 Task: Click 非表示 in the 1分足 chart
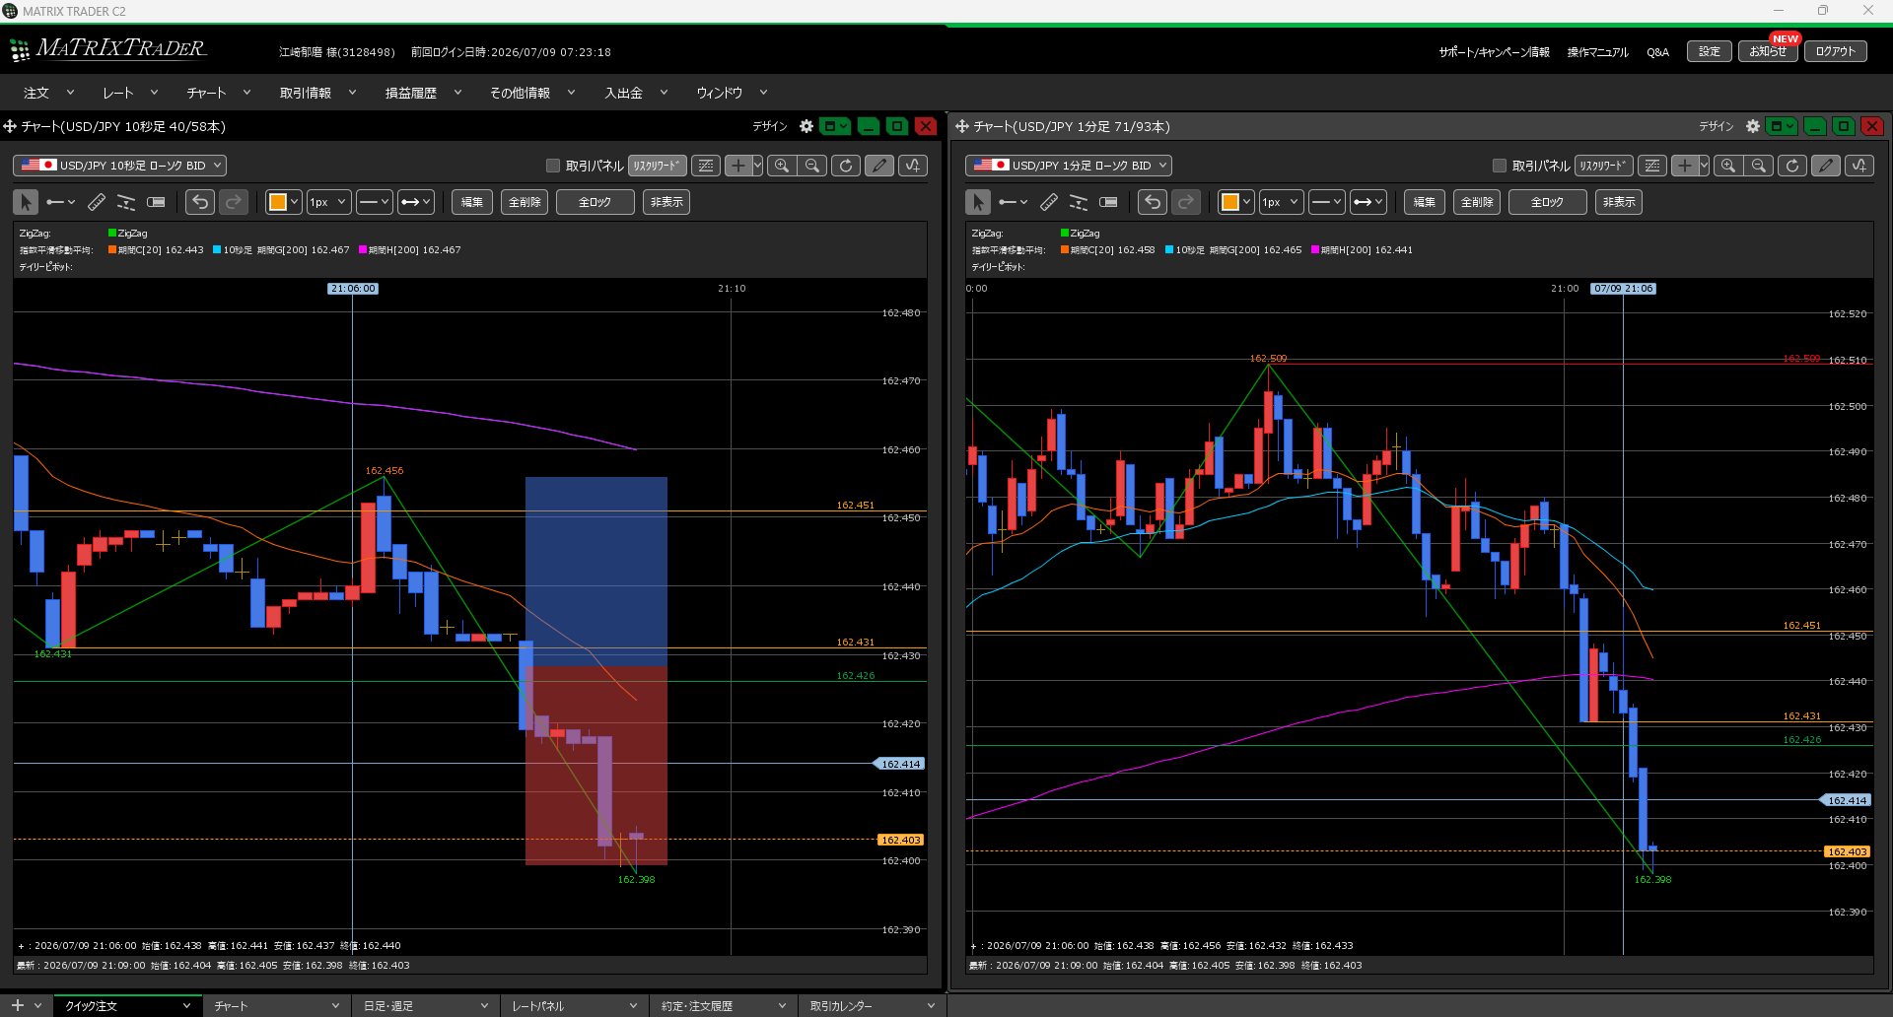pos(1619,202)
